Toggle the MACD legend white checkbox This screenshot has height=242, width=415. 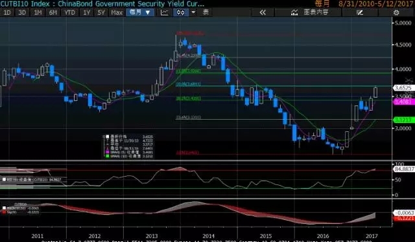tap(5, 208)
